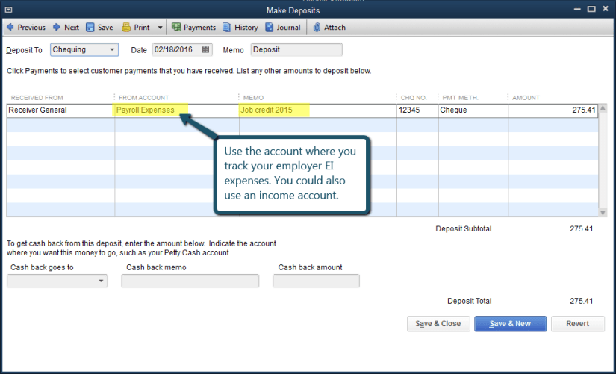This screenshot has height=374, width=616.
Task: Click the Save & Close button
Action: tap(438, 324)
